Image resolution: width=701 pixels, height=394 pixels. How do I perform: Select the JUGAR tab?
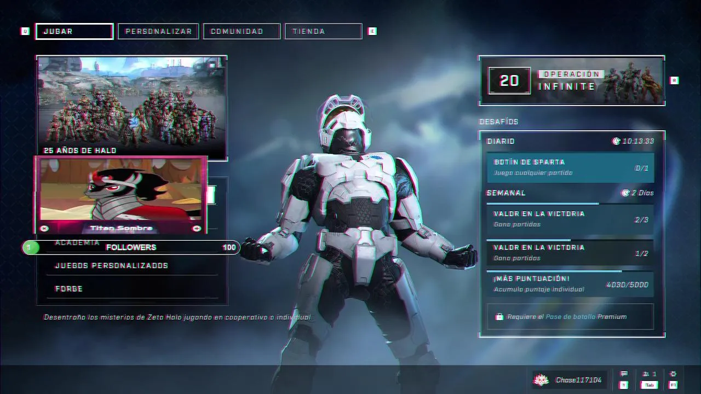tap(74, 31)
